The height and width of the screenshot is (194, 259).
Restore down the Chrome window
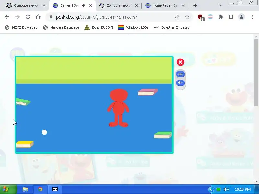tap(240, 3)
